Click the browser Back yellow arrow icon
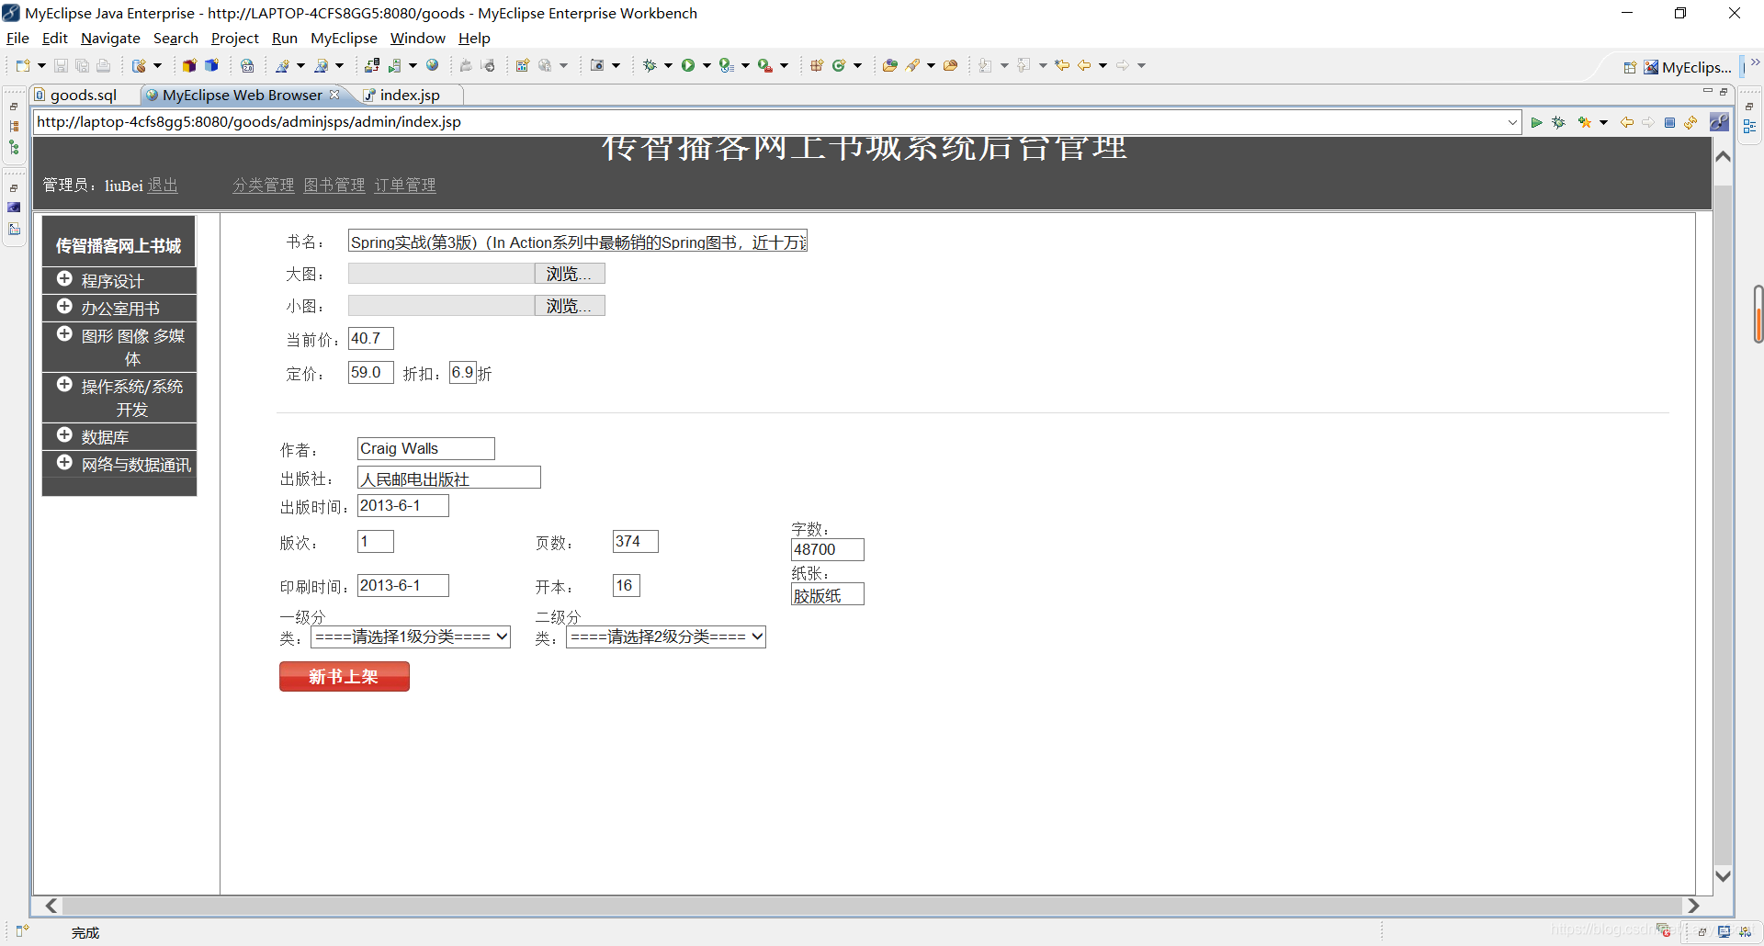 pos(1627,122)
